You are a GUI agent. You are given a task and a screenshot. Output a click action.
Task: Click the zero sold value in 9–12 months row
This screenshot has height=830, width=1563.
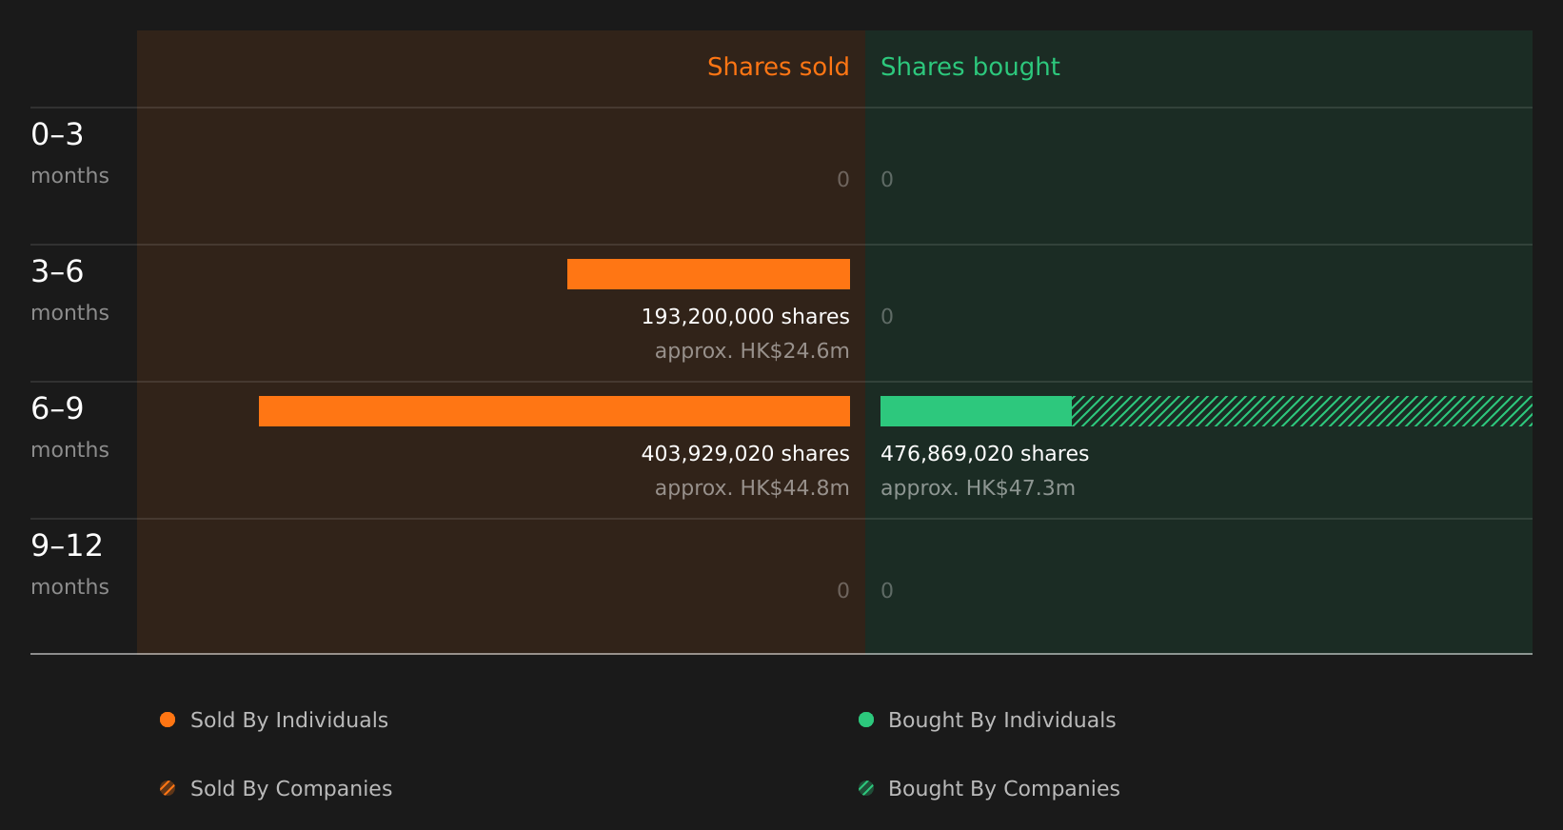tap(843, 590)
